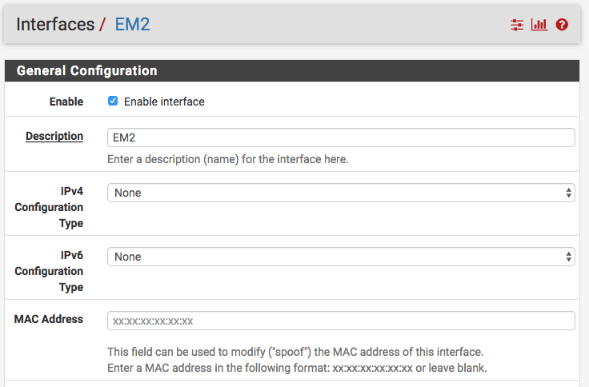The height and width of the screenshot is (387, 589).
Task: Click the IPv6 Configuration Type label
Action: (x=49, y=271)
